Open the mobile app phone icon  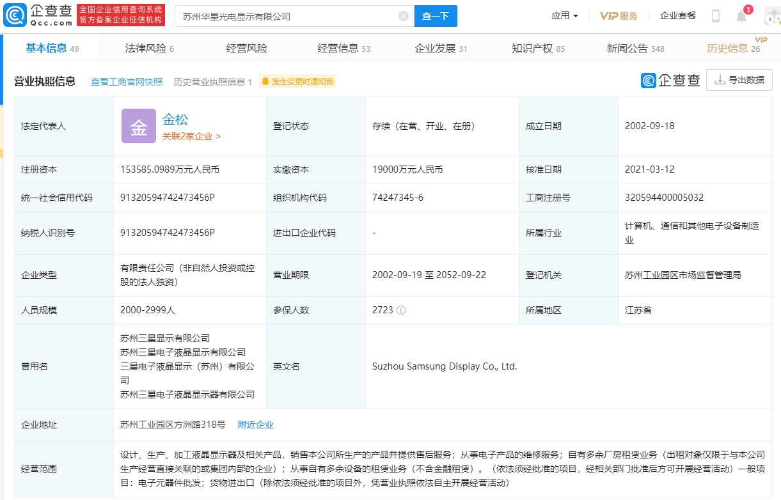[x=716, y=16]
